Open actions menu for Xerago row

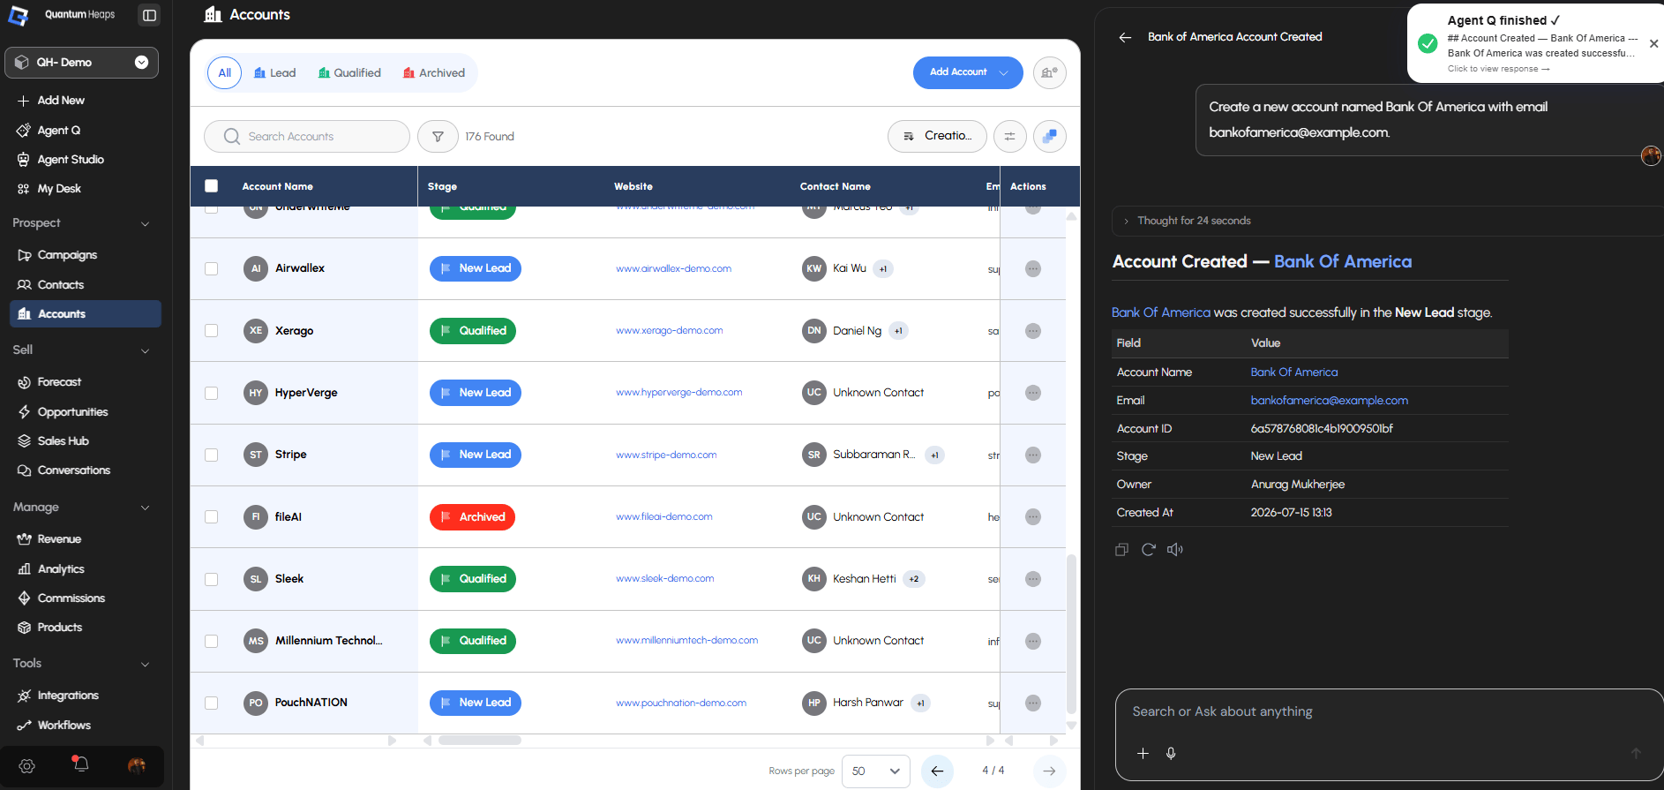coord(1033,331)
